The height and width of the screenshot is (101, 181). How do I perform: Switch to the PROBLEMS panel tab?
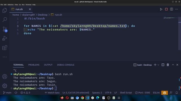coord(34,65)
